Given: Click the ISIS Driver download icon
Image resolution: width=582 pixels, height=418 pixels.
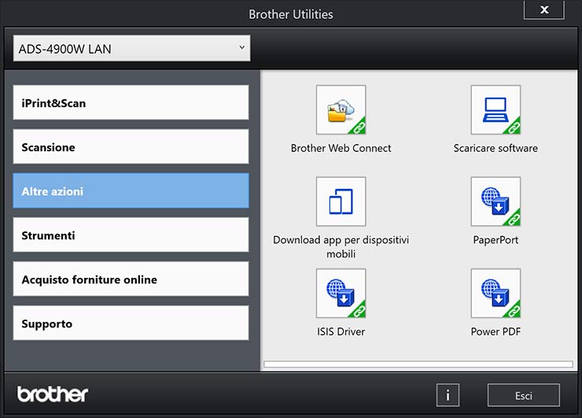Looking at the screenshot, I should click(x=341, y=293).
